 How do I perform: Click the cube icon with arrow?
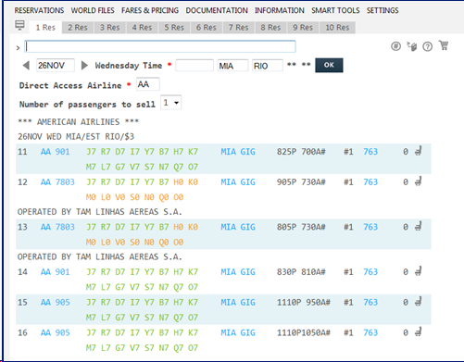(412, 46)
